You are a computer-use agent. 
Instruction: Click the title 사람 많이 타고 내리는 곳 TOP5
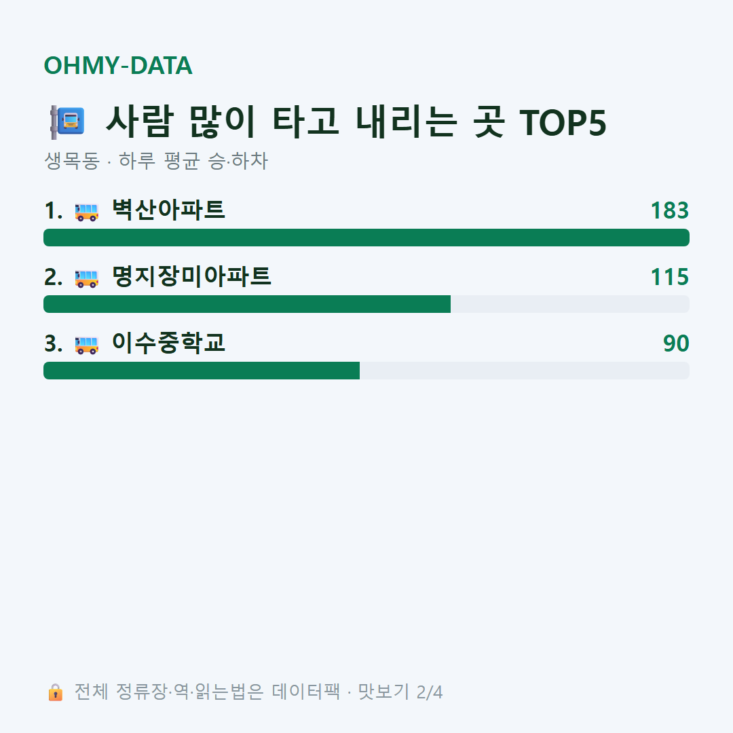click(356, 122)
